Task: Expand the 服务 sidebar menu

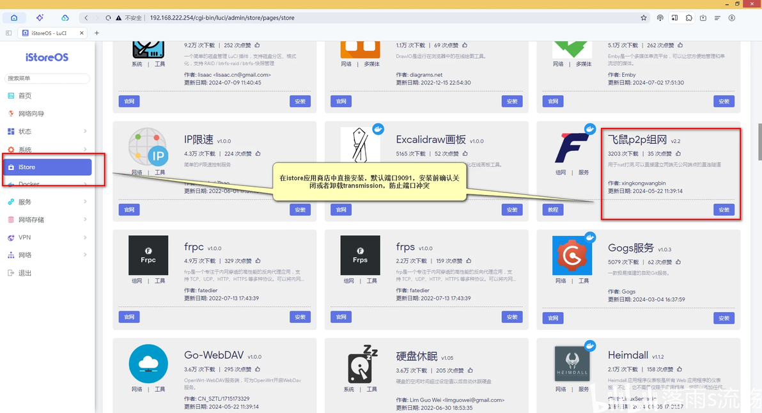Action: click(47, 201)
